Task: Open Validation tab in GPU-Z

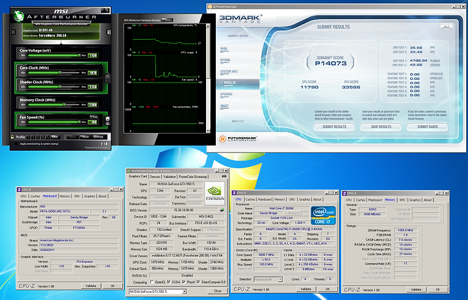Action: point(170,177)
